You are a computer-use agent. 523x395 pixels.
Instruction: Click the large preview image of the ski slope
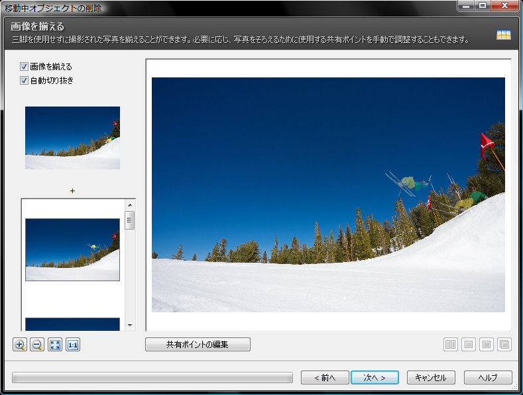328,195
